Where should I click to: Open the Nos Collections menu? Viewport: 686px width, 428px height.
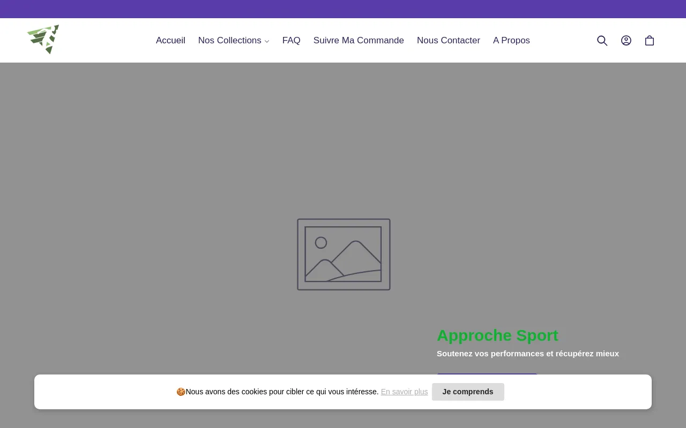(x=229, y=40)
